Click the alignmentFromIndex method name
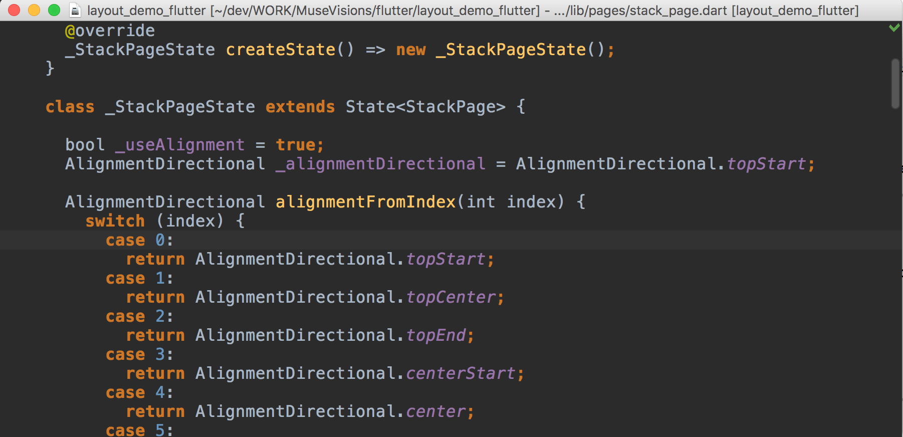 pos(366,202)
